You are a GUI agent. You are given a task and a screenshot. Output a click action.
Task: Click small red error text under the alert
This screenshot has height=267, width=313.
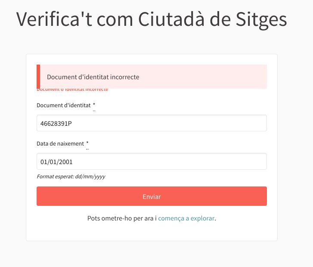[x=72, y=90]
